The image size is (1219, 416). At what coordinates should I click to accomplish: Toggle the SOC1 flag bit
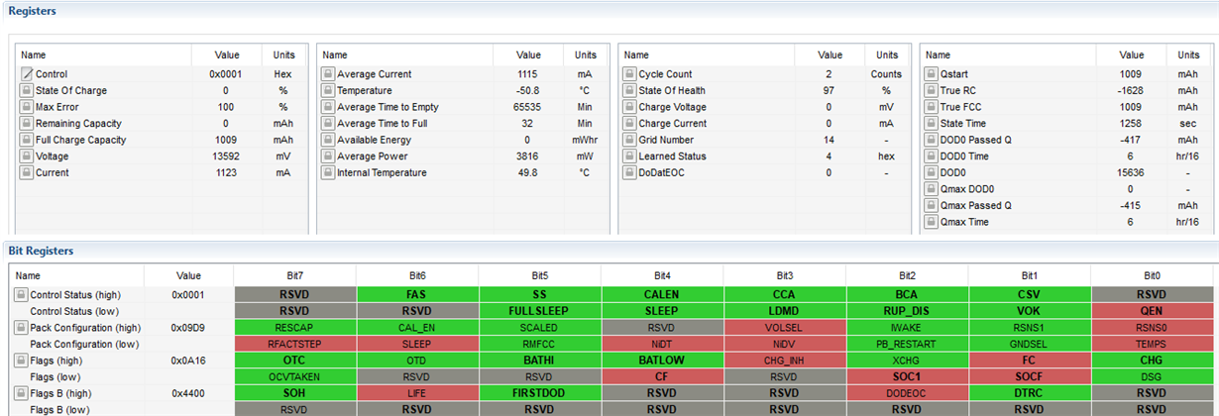click(908, 376)
